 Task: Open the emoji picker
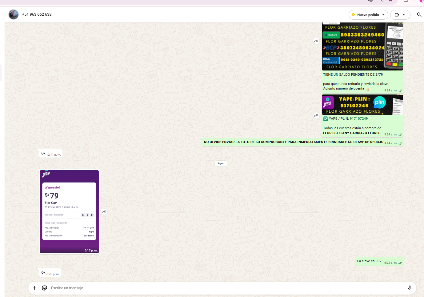click(45, 288)
